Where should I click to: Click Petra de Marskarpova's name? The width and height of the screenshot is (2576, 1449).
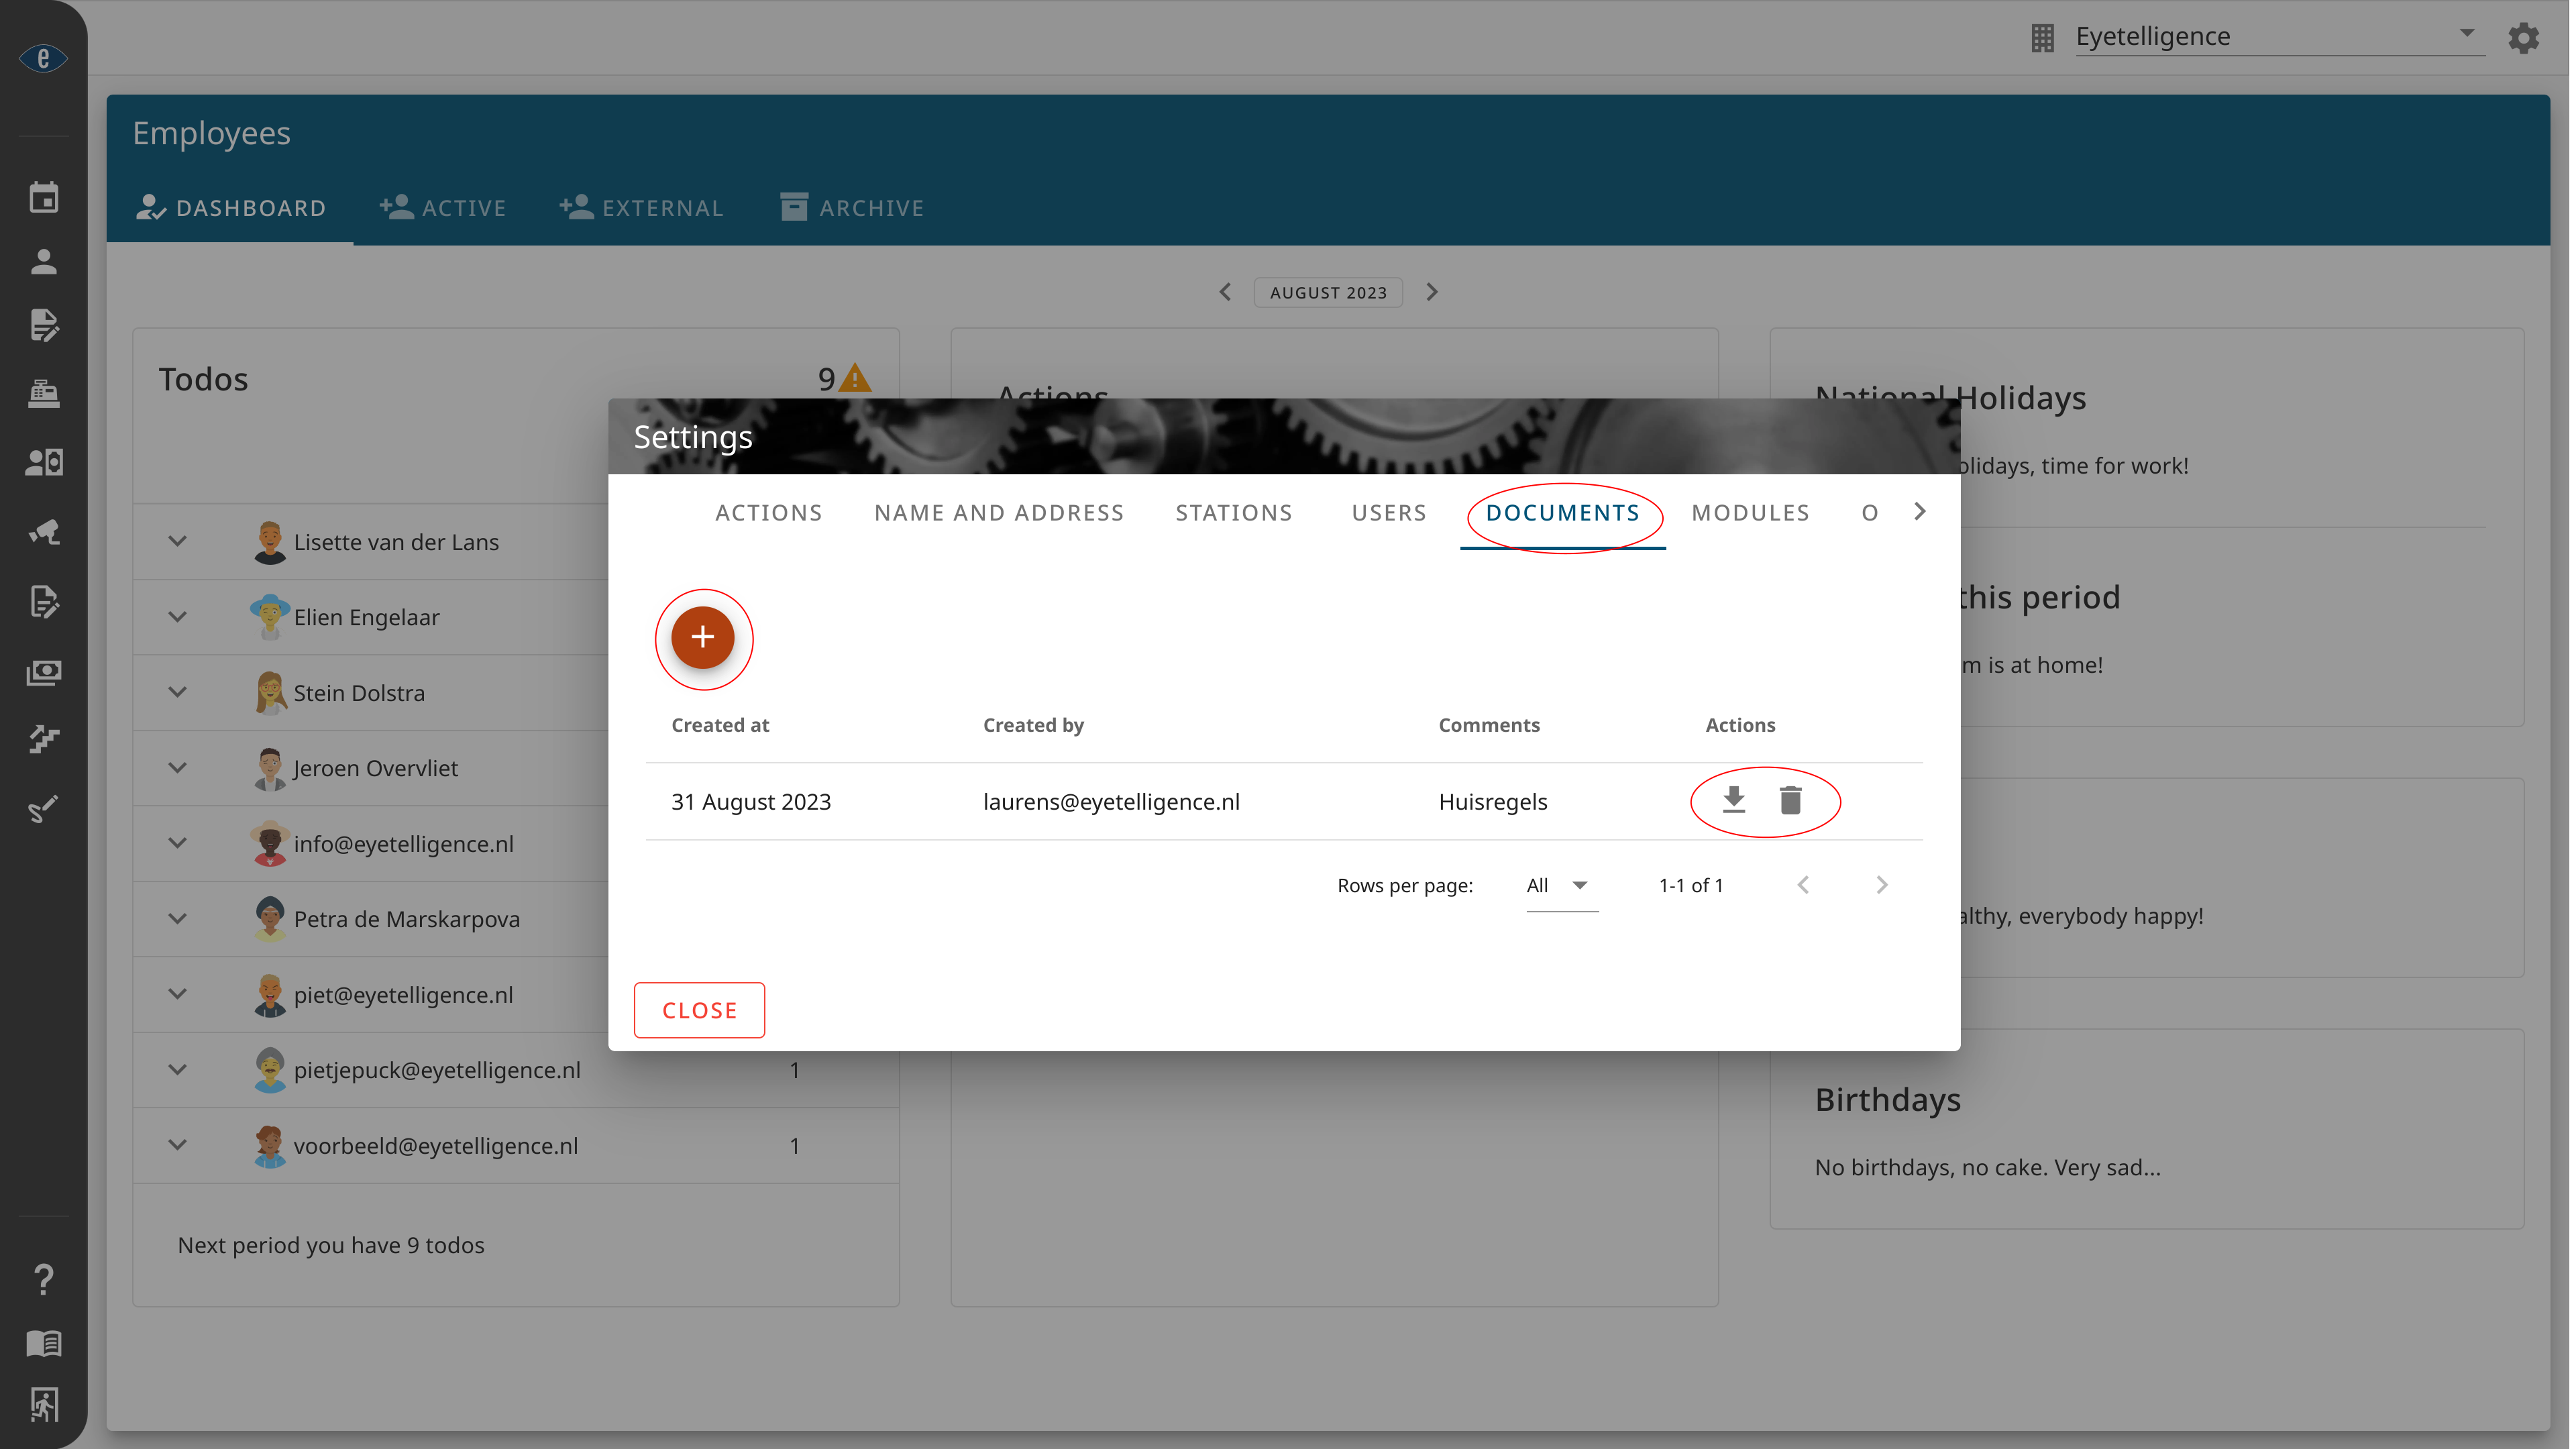[x=407, y=919]
